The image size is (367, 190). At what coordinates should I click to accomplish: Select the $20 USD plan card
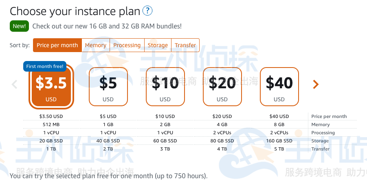222,87
